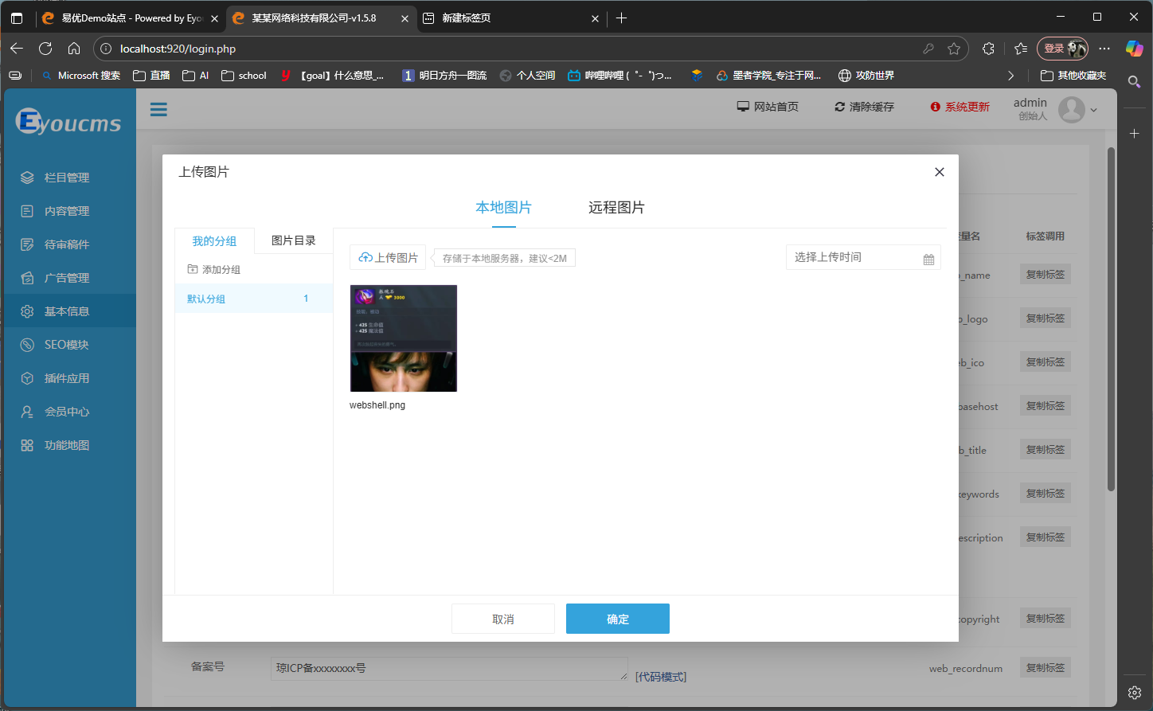
Task: Open the Copilot icon in browser toolbar
Action: [1134, 49]
